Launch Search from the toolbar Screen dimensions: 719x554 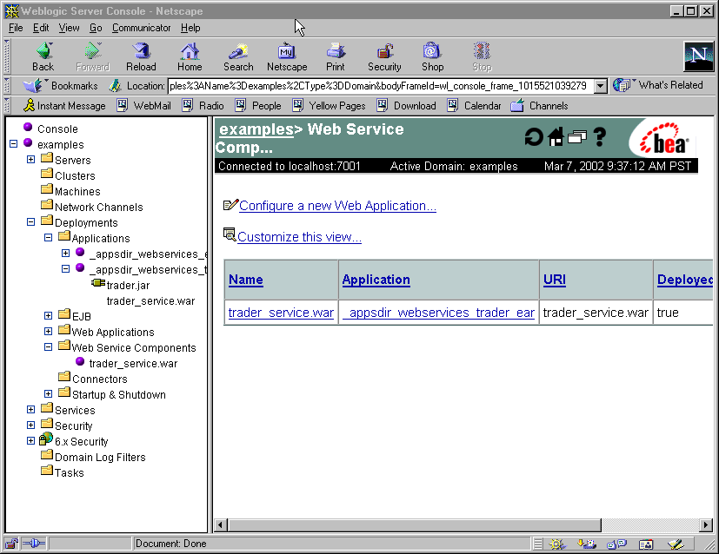click(x=238, y=51)
